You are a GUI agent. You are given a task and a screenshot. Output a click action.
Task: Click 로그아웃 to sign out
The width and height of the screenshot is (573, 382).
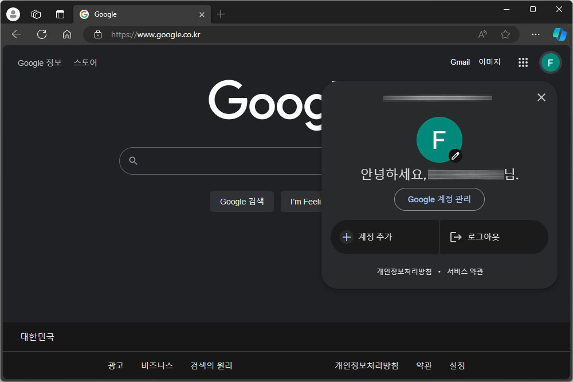494,237
